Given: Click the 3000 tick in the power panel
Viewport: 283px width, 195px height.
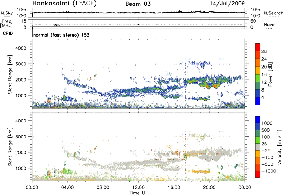Looking at the screenshot, I should click(21, 64).
